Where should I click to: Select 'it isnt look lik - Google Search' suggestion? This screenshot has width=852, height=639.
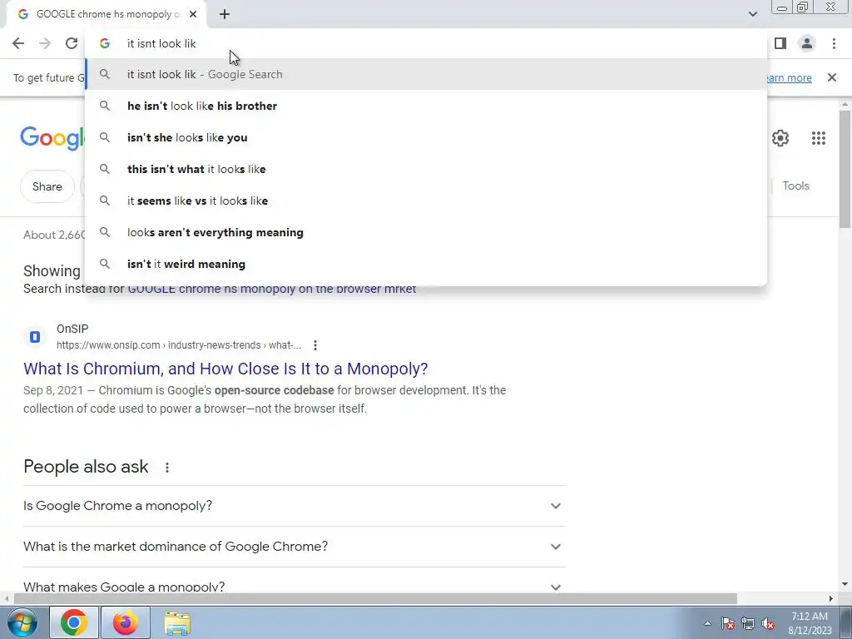click(426, 74)
